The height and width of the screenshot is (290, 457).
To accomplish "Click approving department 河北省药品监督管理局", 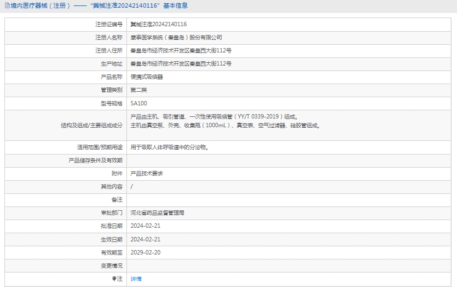I will tap(157, 213).
